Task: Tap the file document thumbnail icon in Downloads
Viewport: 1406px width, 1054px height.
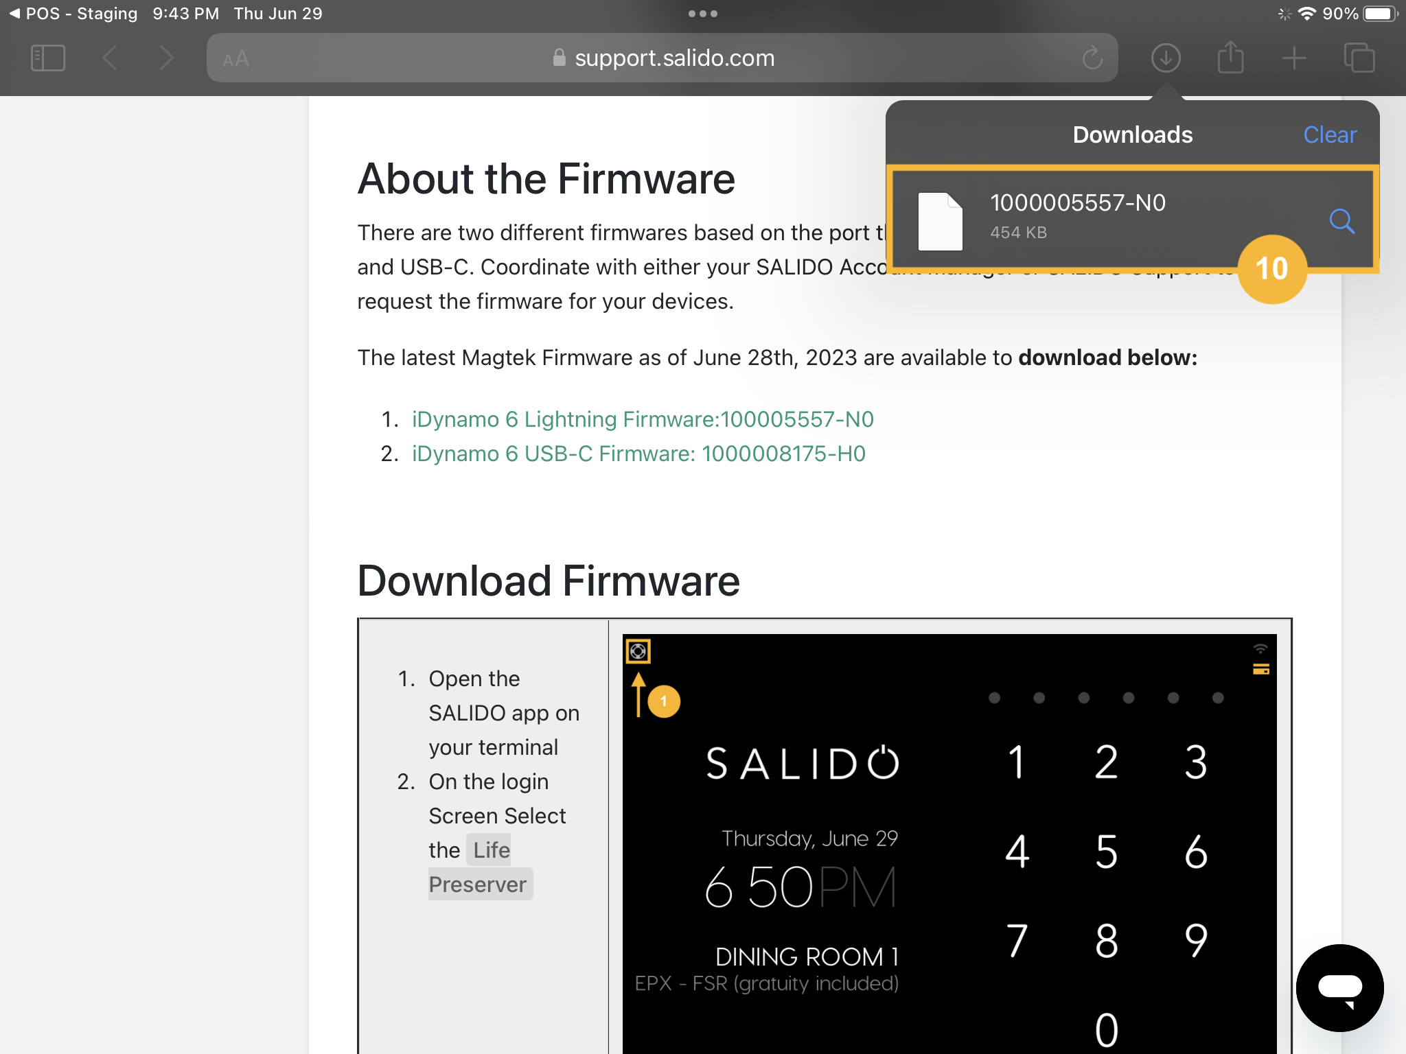Action: point(940,221)
